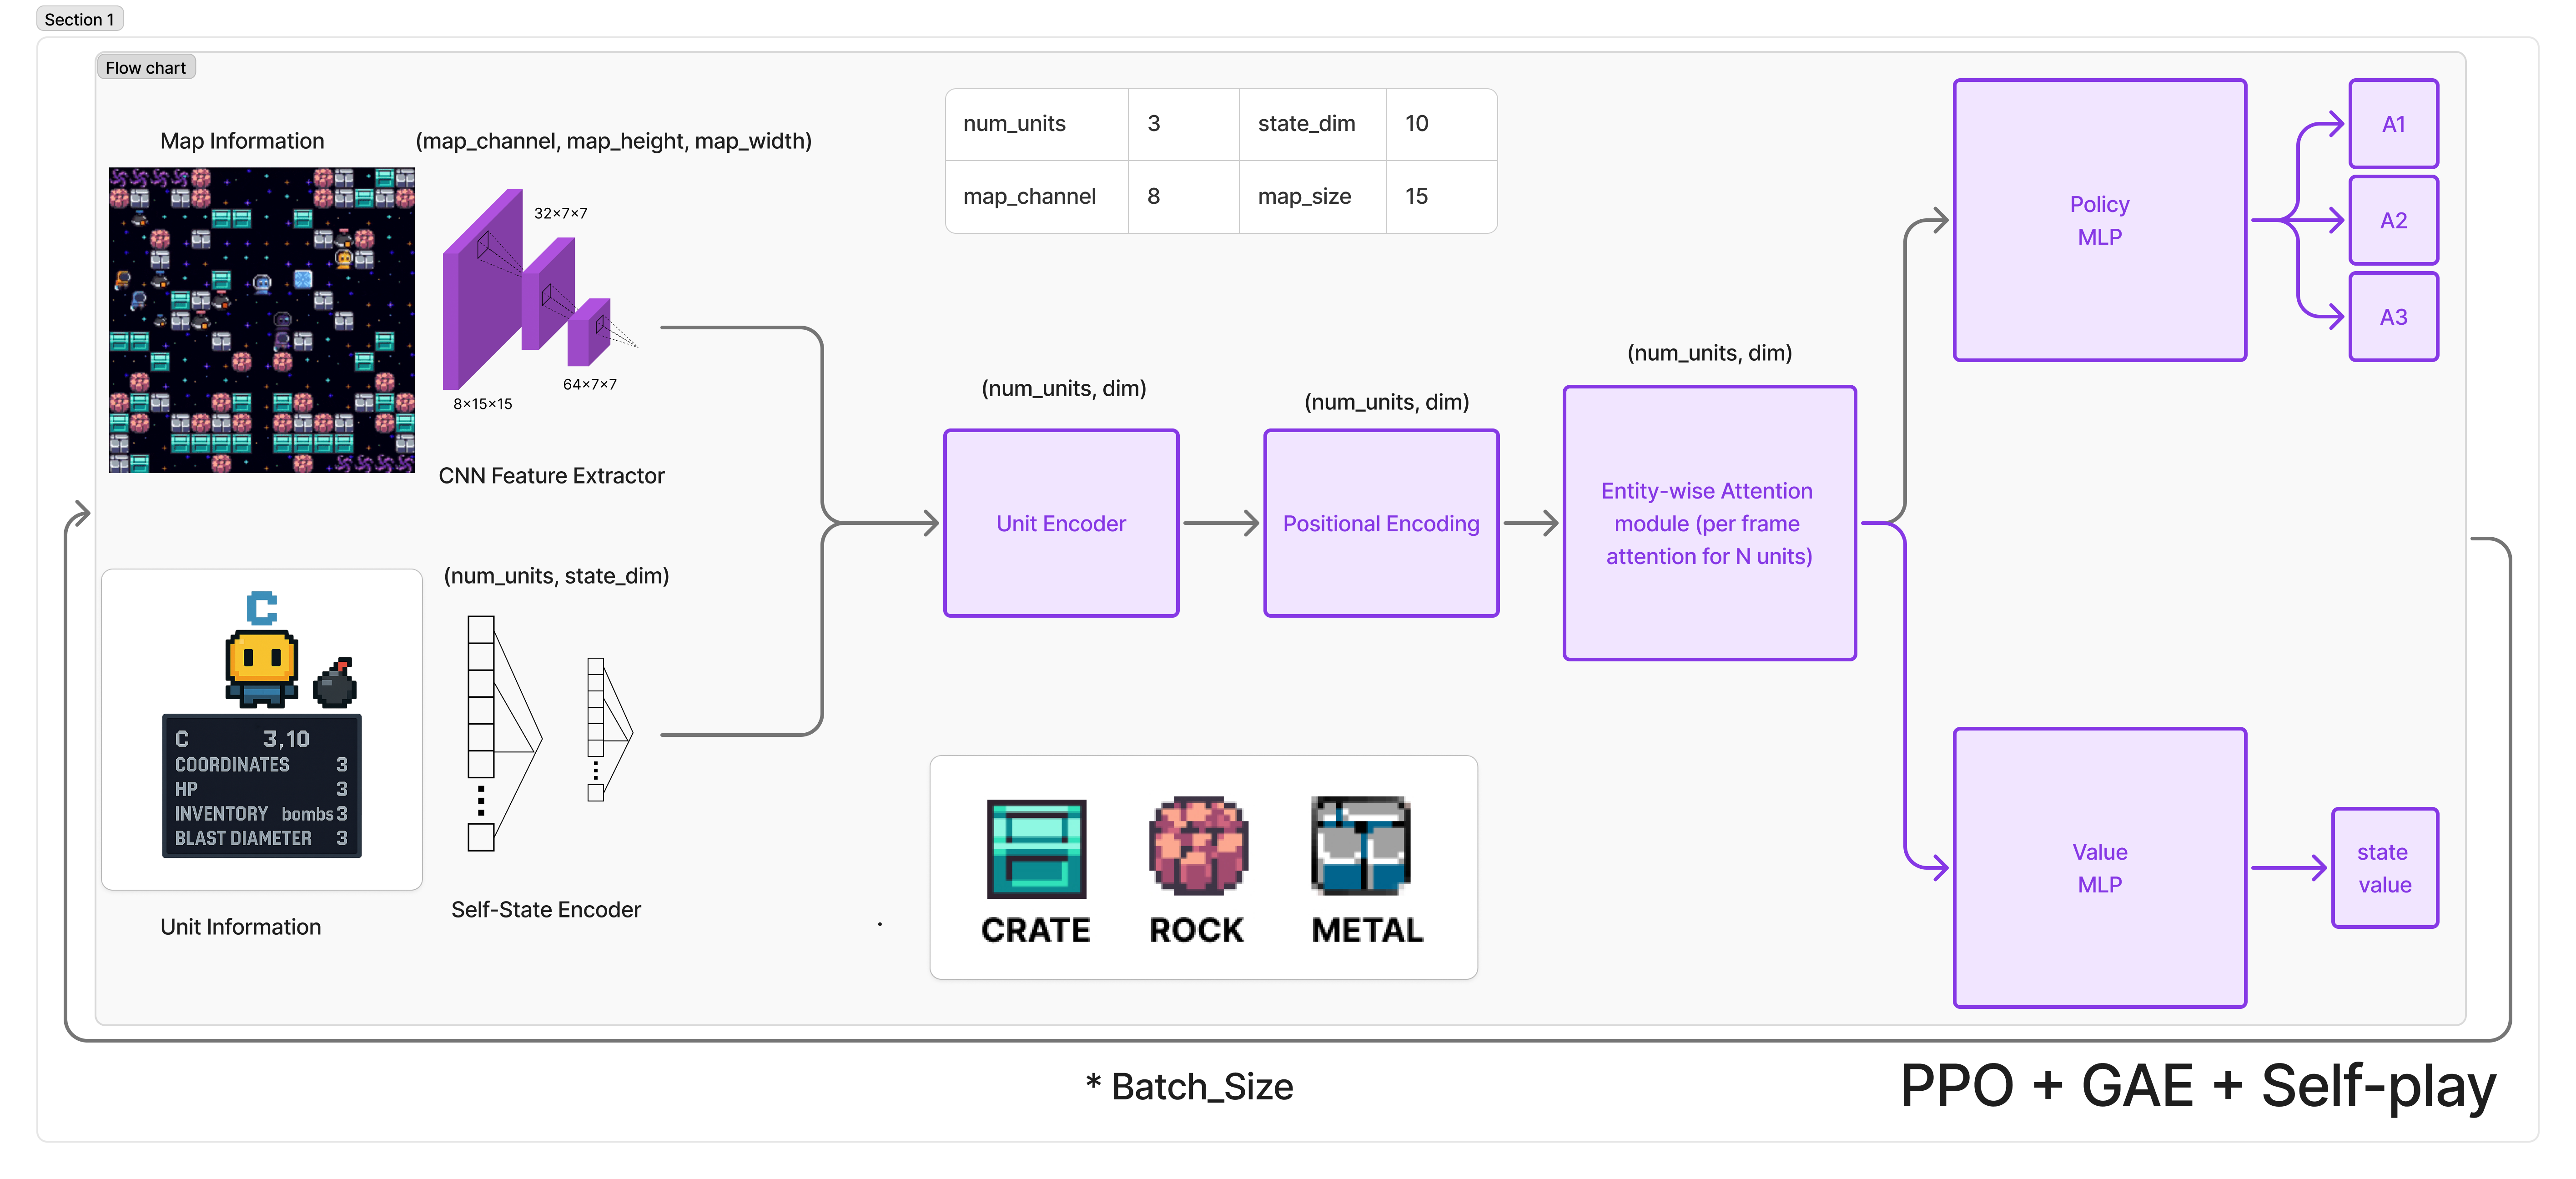
Task: Click the table cell with value 3
Action: 1184,124
